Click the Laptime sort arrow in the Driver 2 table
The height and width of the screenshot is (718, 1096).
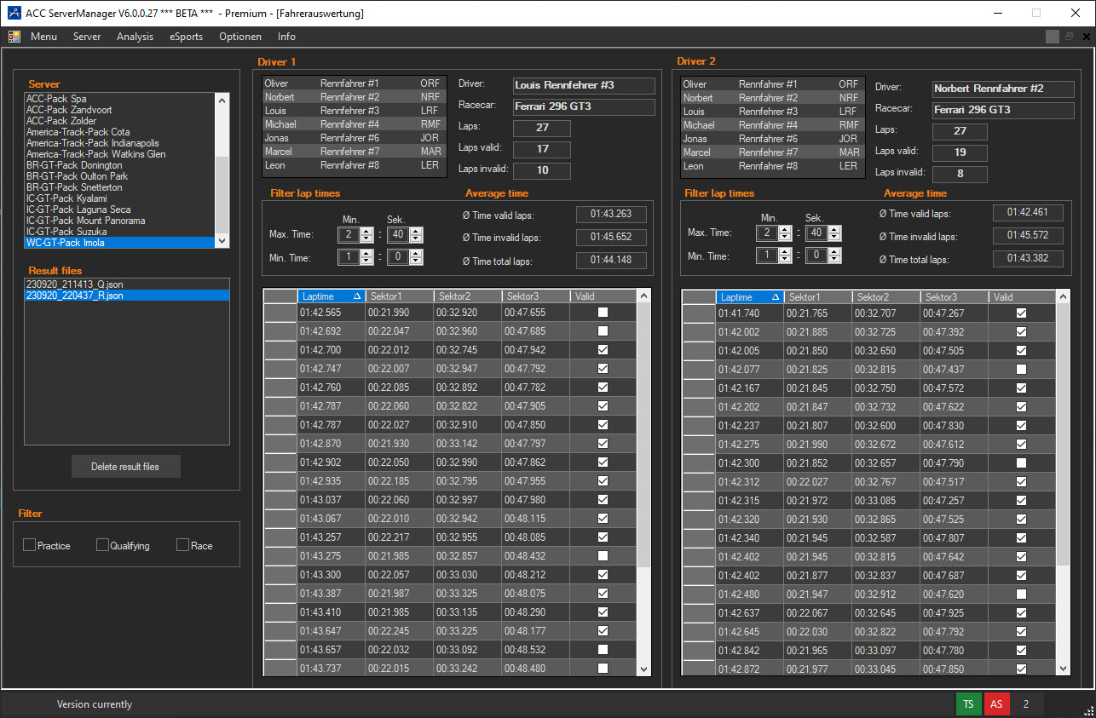[776, 297]
